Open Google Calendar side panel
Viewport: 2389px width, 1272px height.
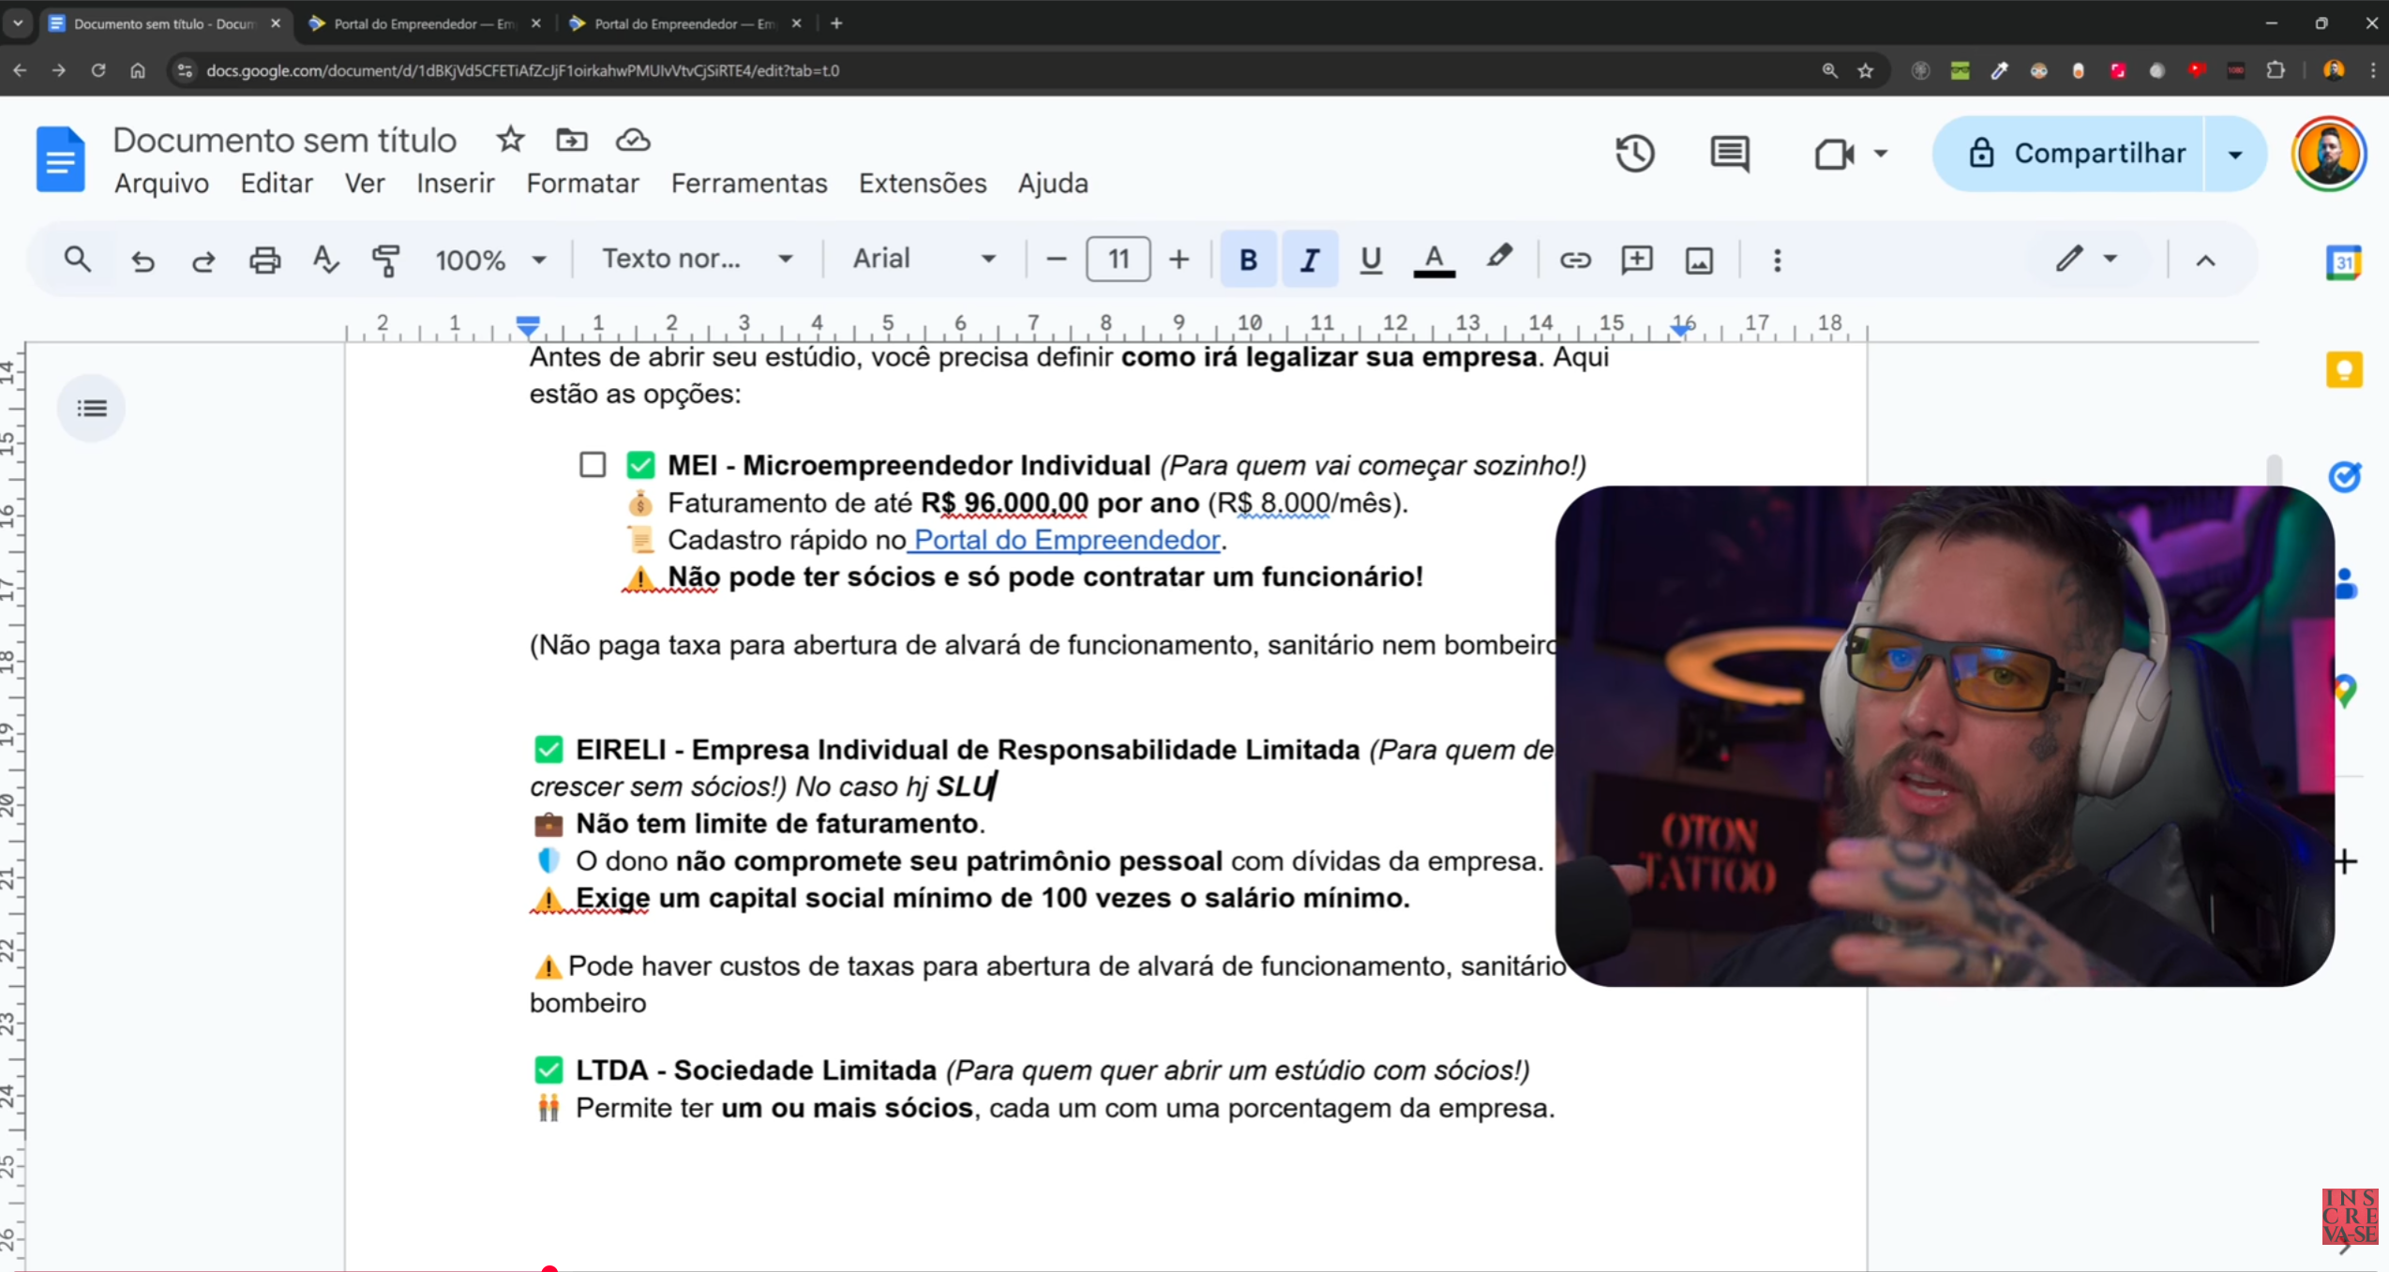2344,262
